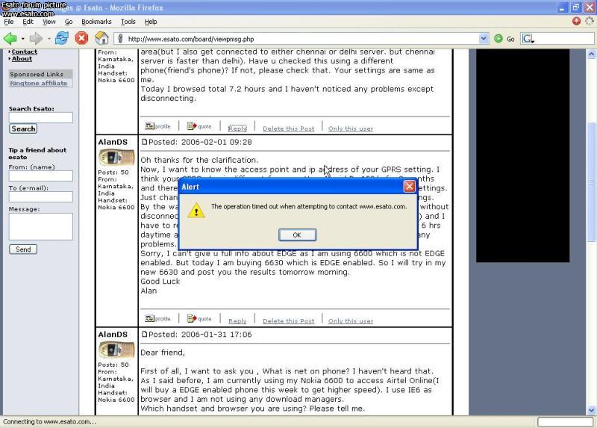
Task: Click the Message text area
Action: click(41, 226)
